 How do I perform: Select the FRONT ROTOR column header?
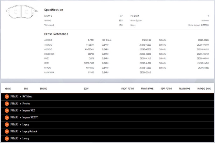tap(127, 89)
